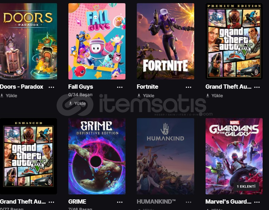This screenshot has height=210, width=269.
Task: Select the Doors Paradox cover art
Action: 28,41
